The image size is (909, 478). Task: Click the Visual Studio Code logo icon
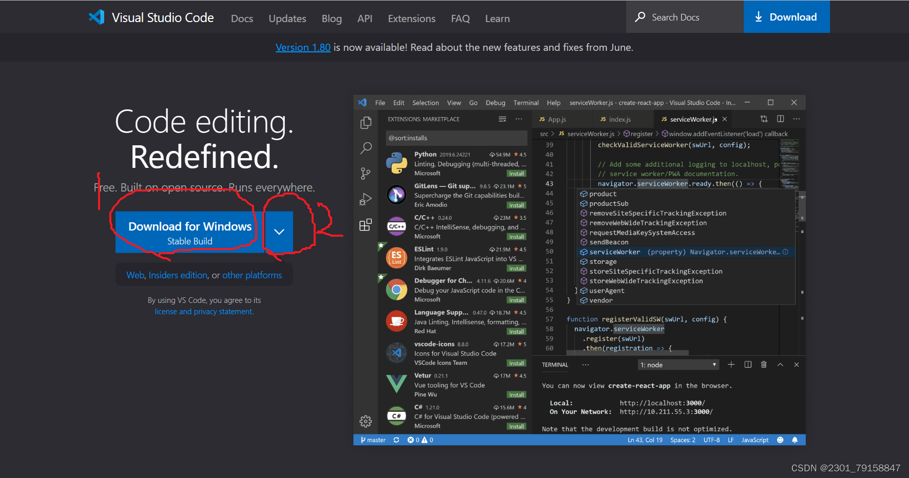96,17
